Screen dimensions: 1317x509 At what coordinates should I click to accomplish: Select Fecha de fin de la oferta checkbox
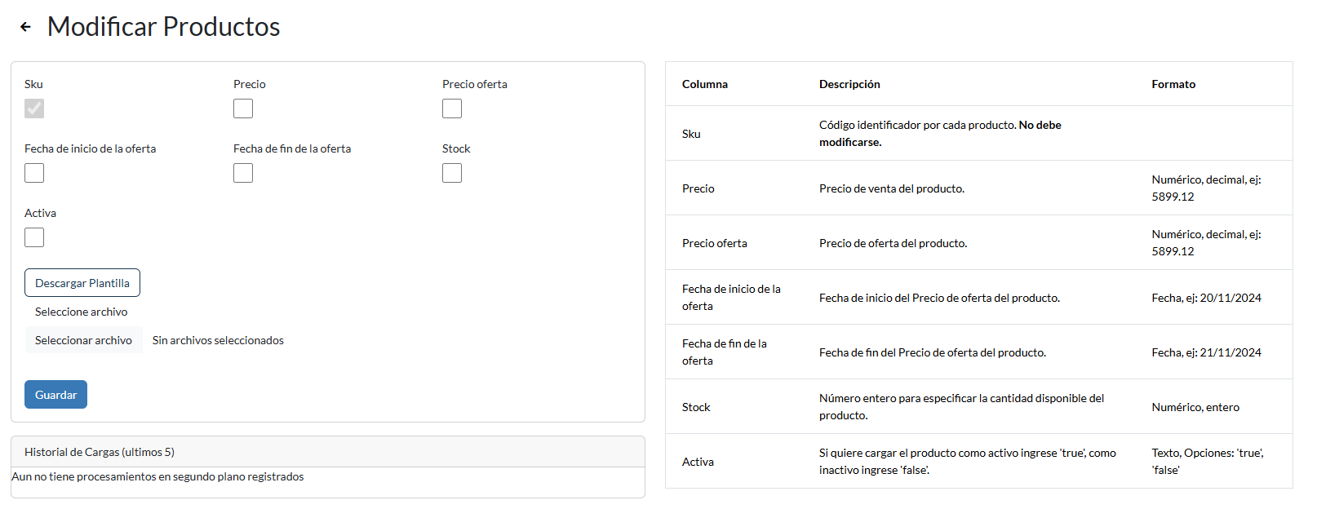click(243, 173)
